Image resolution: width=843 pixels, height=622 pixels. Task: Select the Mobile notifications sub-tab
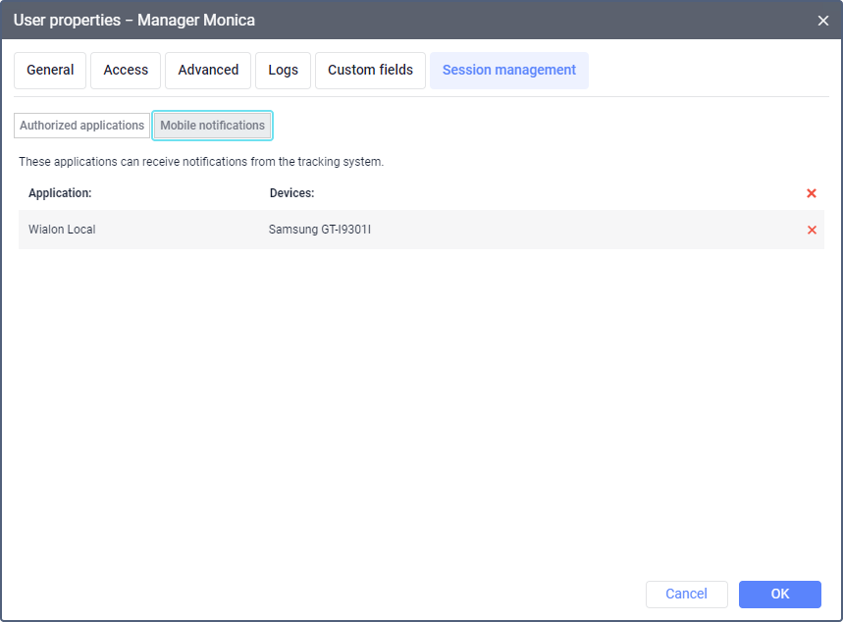pos(212,126)
